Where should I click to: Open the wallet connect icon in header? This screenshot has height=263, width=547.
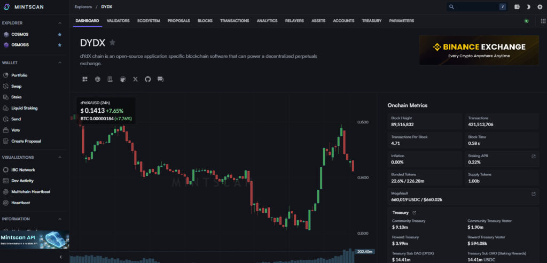coord(517,6)
